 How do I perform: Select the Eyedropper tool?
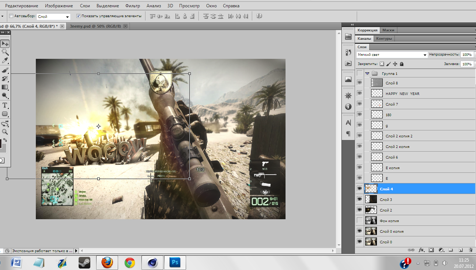tap(5, 61)
